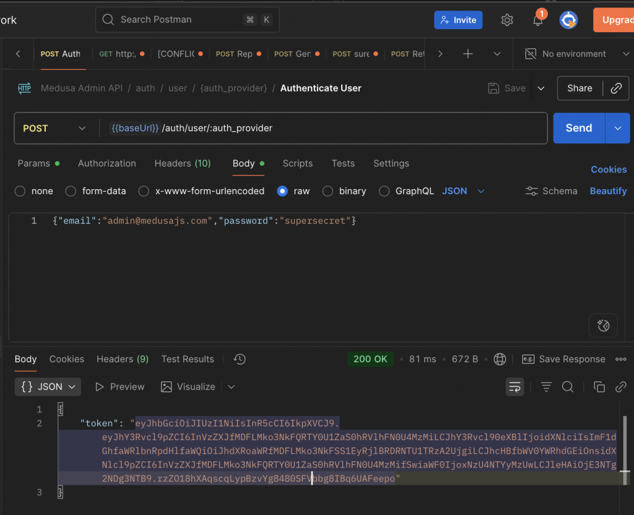
Task: Open the response JSON format dropdown
Action: (48, 386)
